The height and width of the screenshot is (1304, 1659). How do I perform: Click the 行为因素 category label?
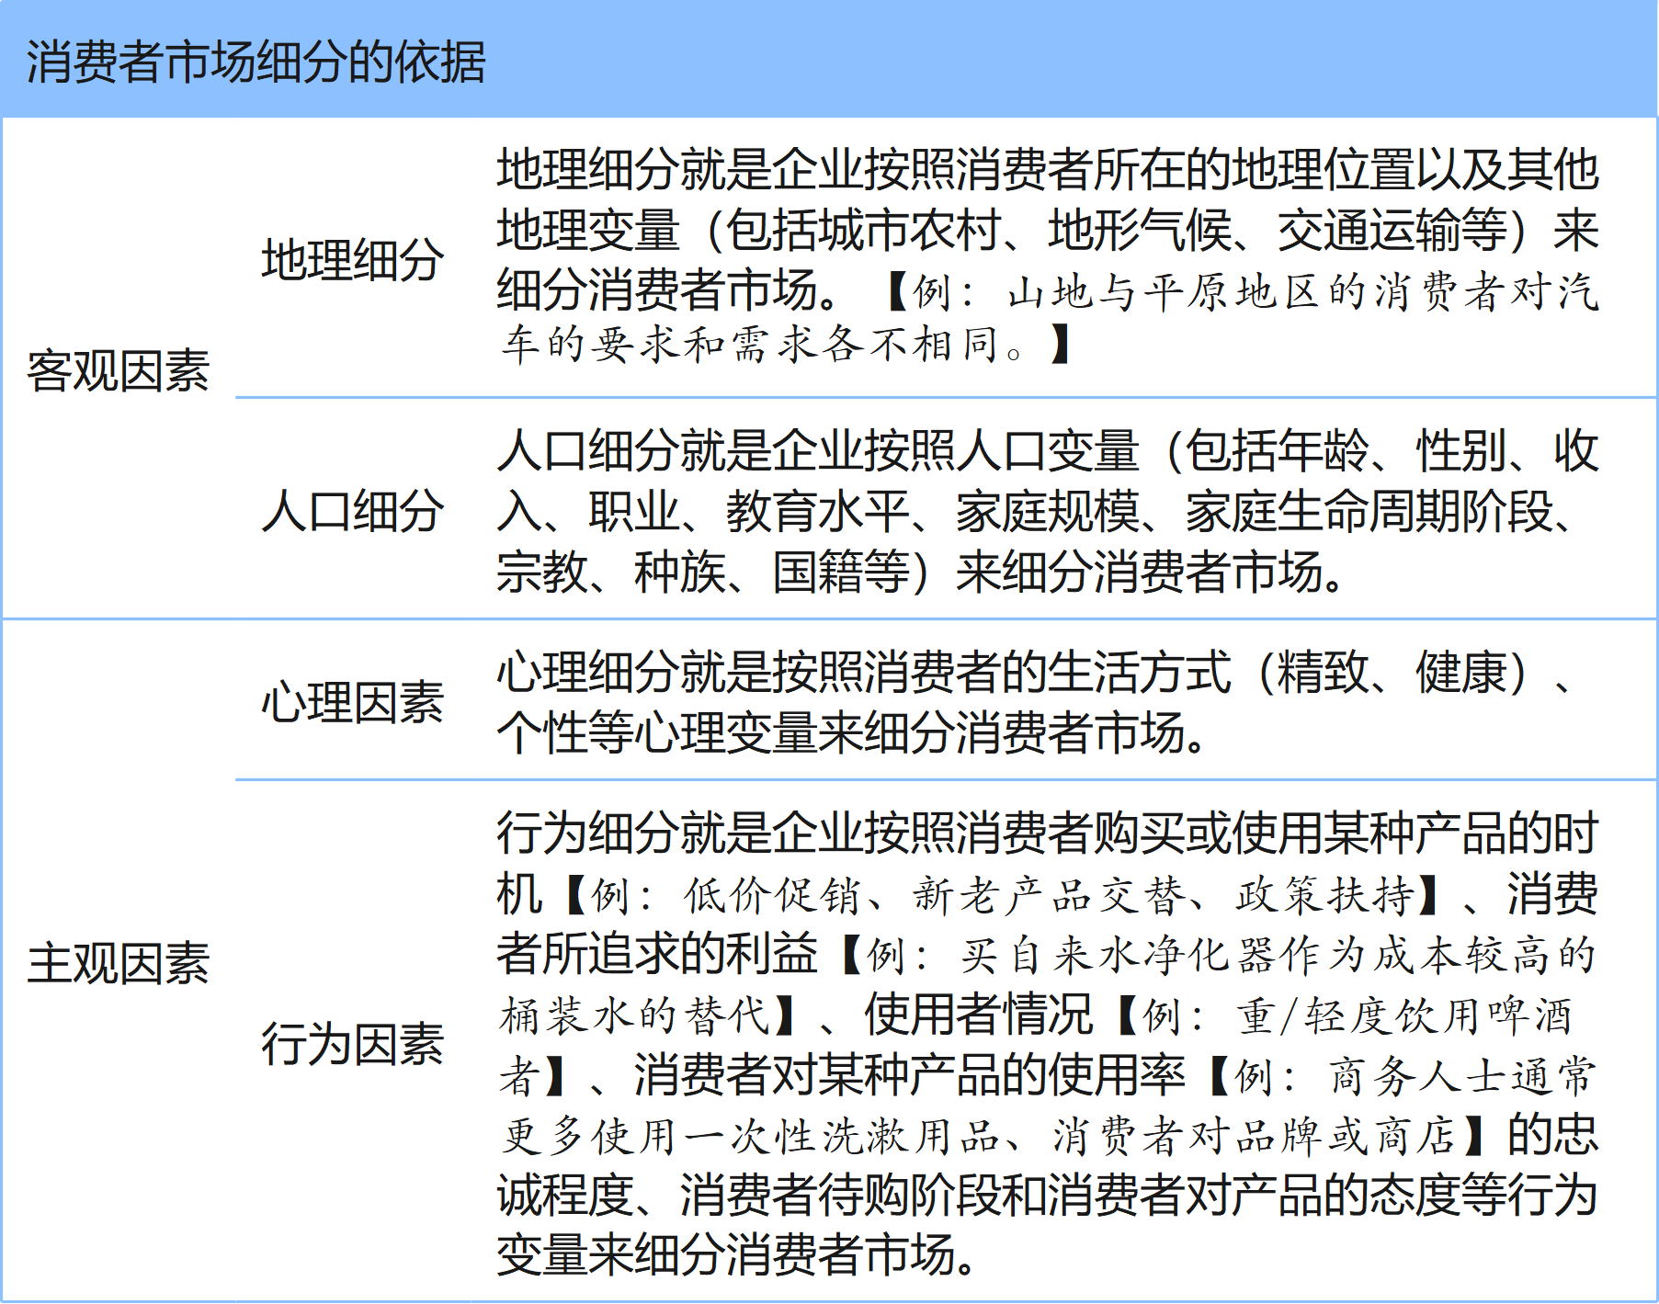click(352, 1045)
